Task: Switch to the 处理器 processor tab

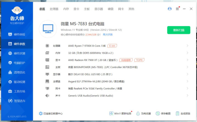Action: [x=54, y=9]
